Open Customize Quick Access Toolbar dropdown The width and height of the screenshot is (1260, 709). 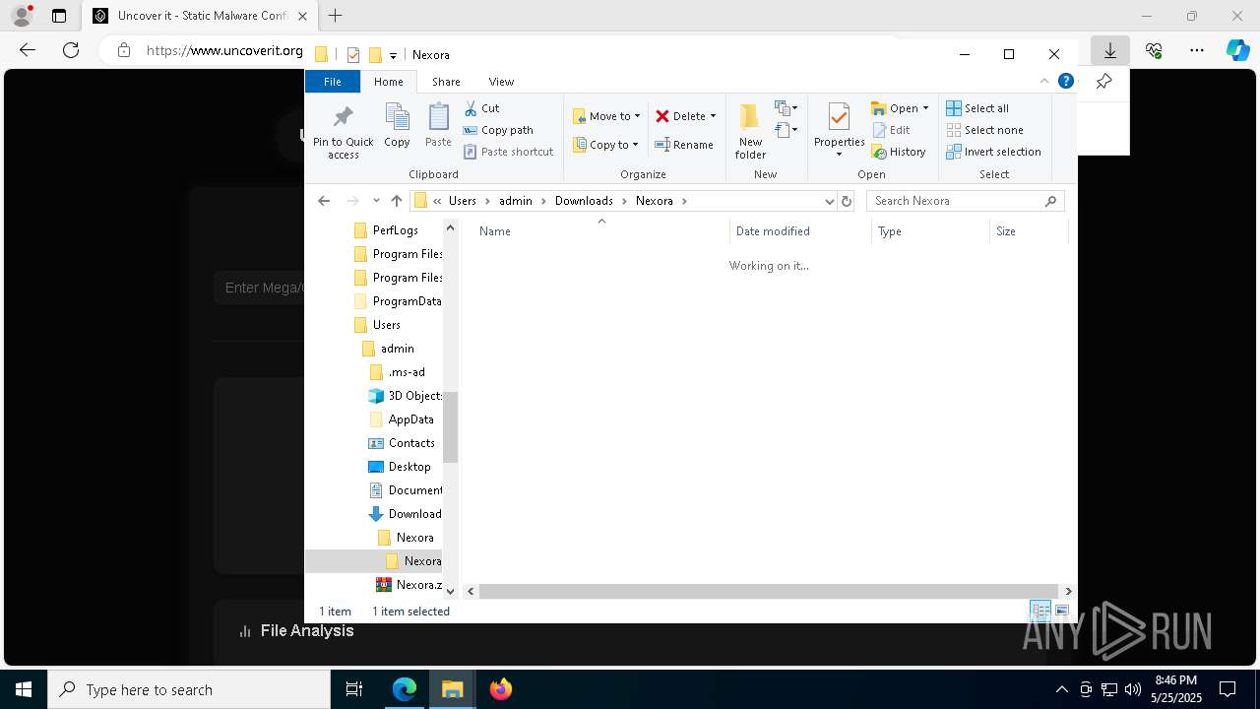coord(393,55)
